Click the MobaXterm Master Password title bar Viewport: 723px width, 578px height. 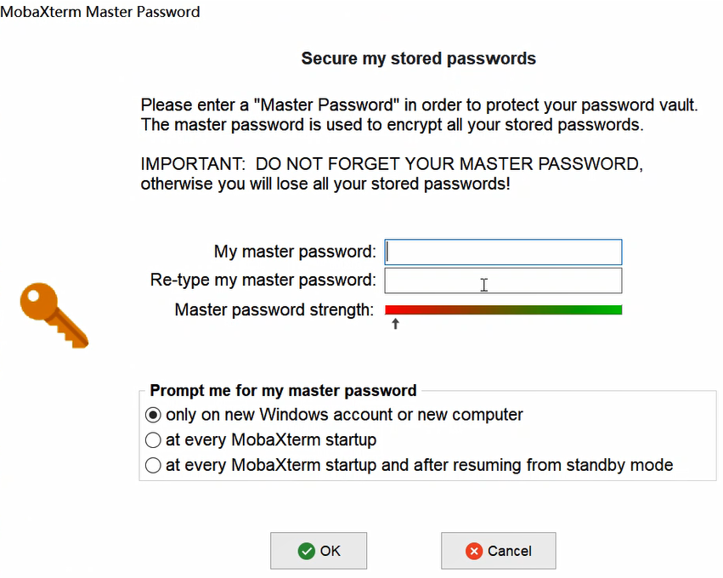[100, 12]
